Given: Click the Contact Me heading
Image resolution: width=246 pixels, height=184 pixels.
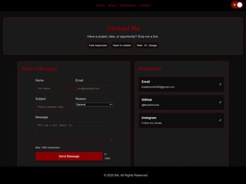Looking at the screenshot, I should pos(123,29).
